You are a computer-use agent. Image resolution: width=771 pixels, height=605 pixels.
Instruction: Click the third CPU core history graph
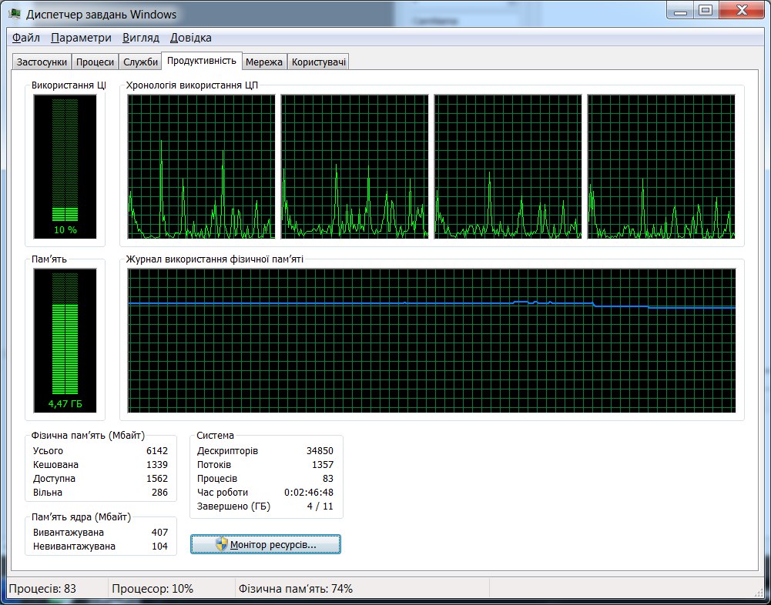coord(508,166)
